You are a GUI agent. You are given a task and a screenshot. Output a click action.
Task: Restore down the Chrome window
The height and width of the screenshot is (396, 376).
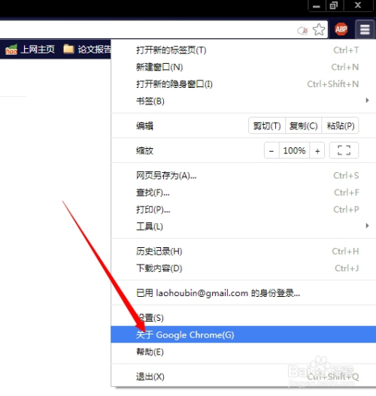tap(334, 5)
